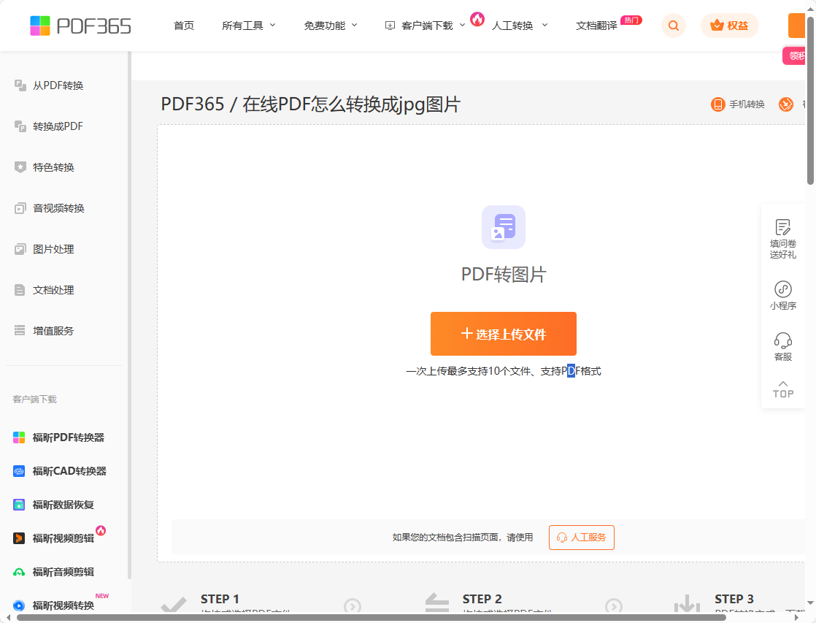The width and height of the screenshot is (816, 623).
Task: Click the STEP 2 label
Action: coord(482,599)
